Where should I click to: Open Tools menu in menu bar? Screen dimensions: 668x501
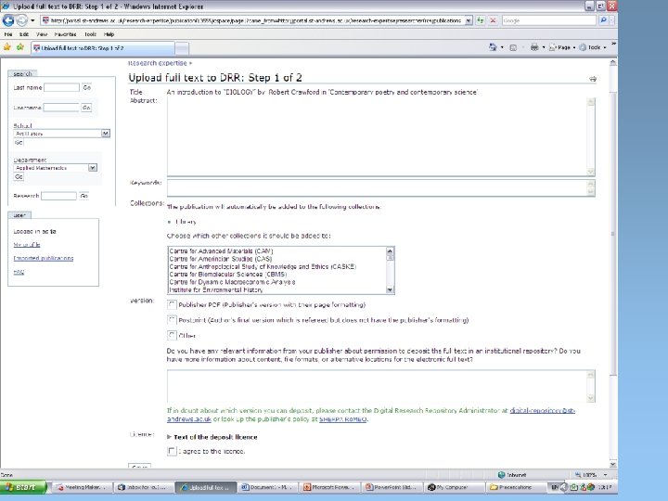pos(90,34)
